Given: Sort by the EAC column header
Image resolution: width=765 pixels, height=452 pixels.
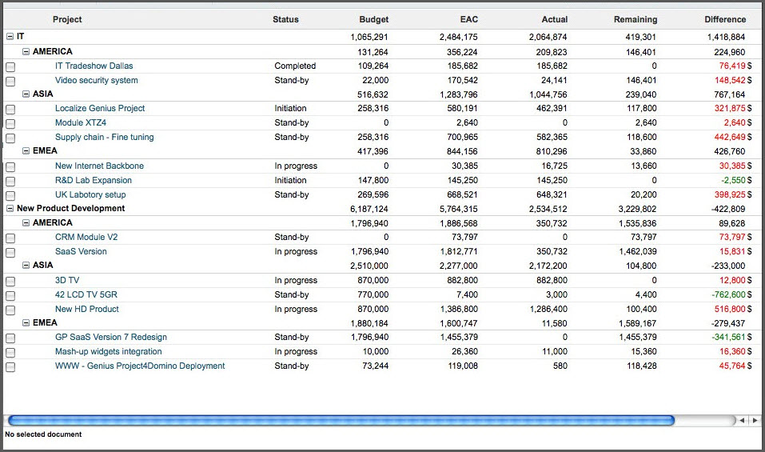Looking at the screenshot, I should tap(469, 19).
